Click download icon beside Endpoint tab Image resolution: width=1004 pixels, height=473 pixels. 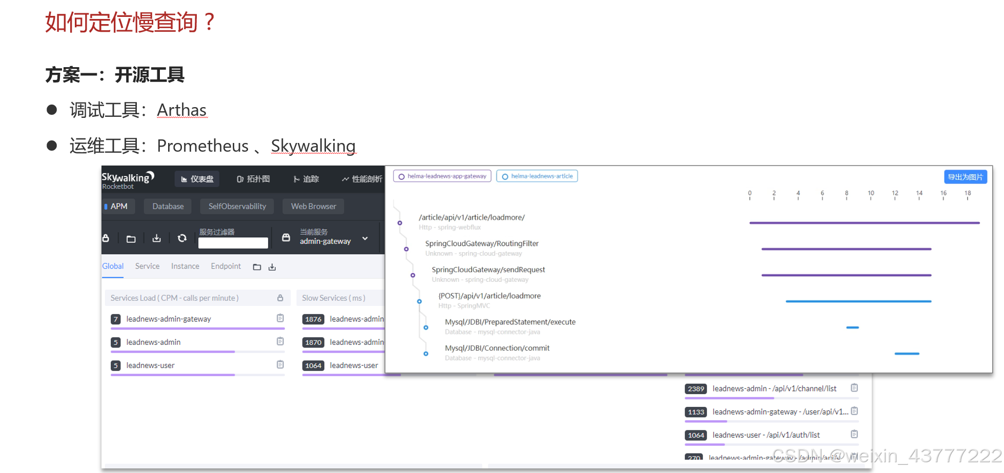tap(272, 267)
